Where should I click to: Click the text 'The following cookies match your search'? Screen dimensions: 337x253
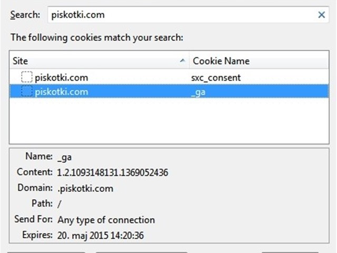[x=97, y=37]
